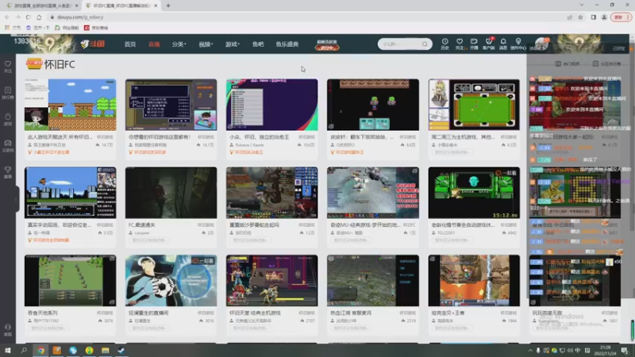Click the sidebar customer service headset icon
Image resolution: width=635 pixels, height=357 pixels.
tap(8, 329)
